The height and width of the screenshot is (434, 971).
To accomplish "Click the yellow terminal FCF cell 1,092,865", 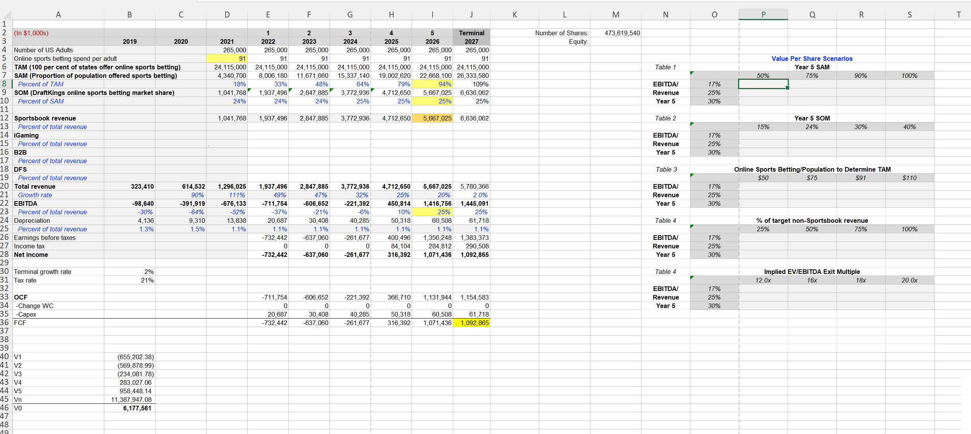I will [471, 323].
